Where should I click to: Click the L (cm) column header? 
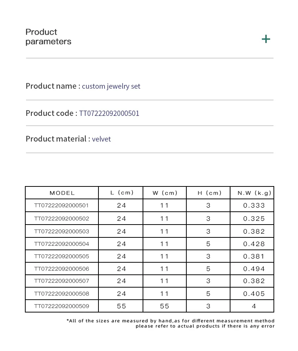click(x=122, y=193)
